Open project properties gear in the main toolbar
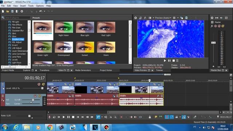Image resolution: width=233 pixels, height=131 pixels. pos(22,11)
